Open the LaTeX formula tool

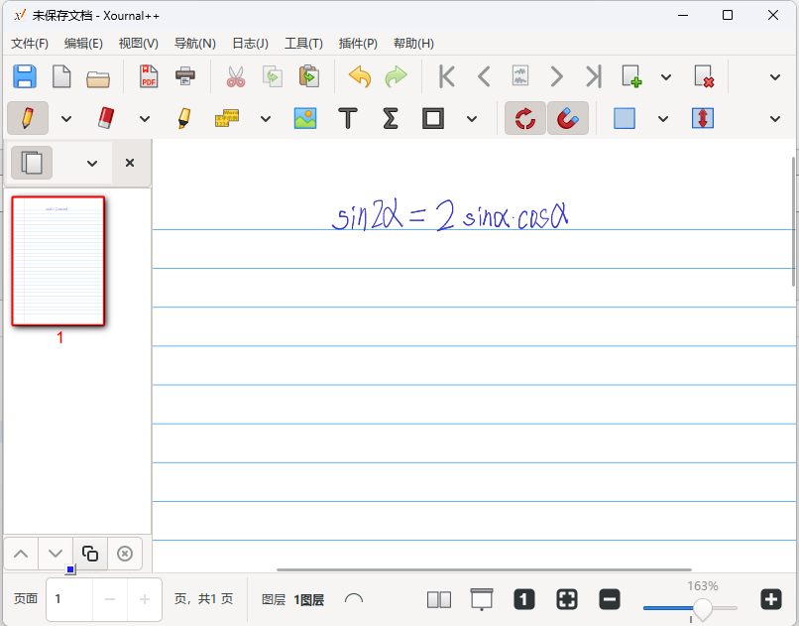pos(390,118)
